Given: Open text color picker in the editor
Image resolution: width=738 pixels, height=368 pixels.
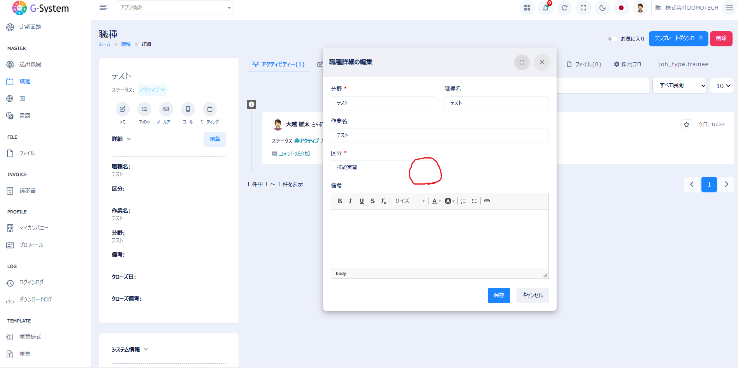Looking at the screenshot, I should click(x=436, y=201).
